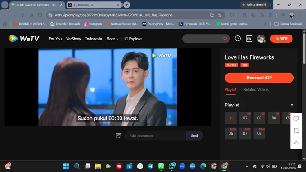This screenshot has width=306, height=172.
Task: Select episode 04 in playlist
Action: (274, 118)
